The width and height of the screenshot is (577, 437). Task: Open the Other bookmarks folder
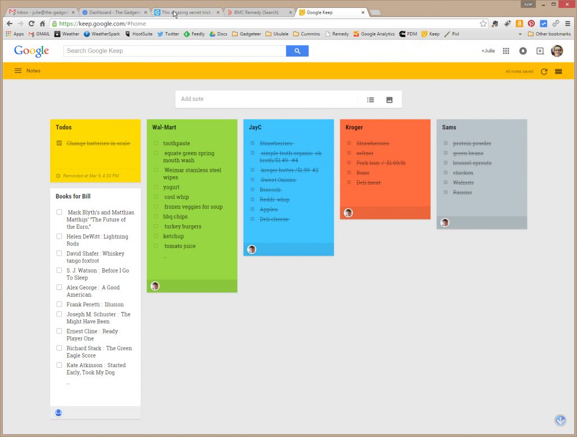point(549,34)
